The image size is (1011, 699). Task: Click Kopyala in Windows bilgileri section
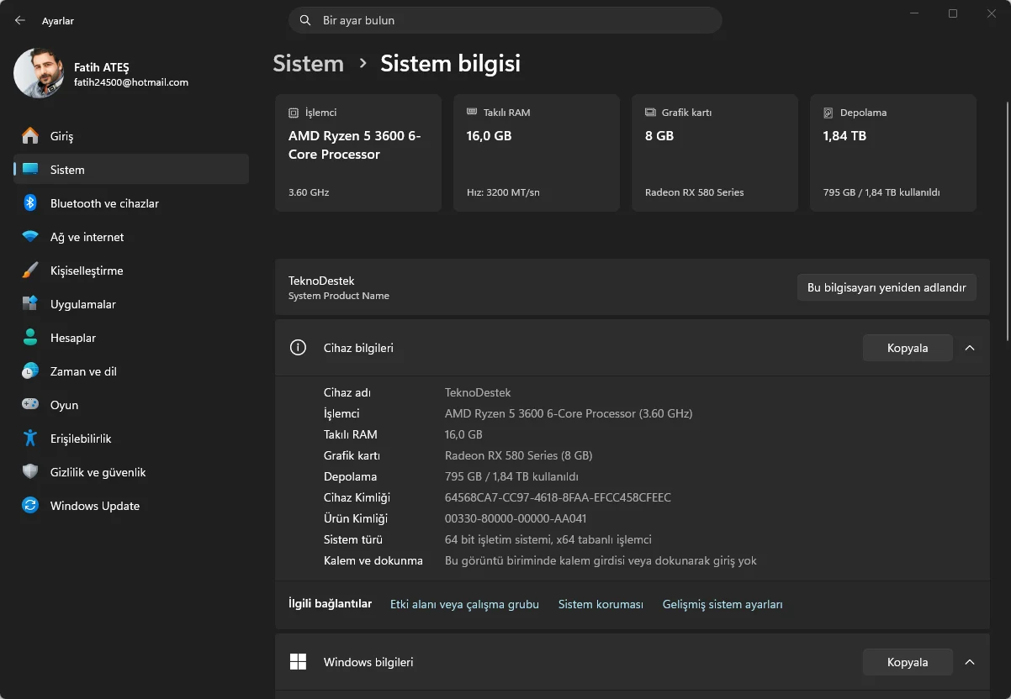tap(908, 662)
